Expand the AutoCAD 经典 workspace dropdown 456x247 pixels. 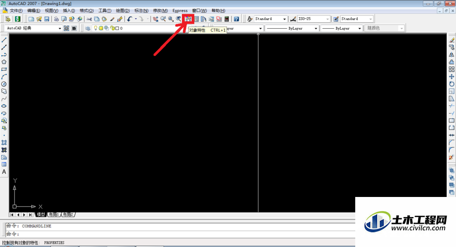tap(60, 28)
